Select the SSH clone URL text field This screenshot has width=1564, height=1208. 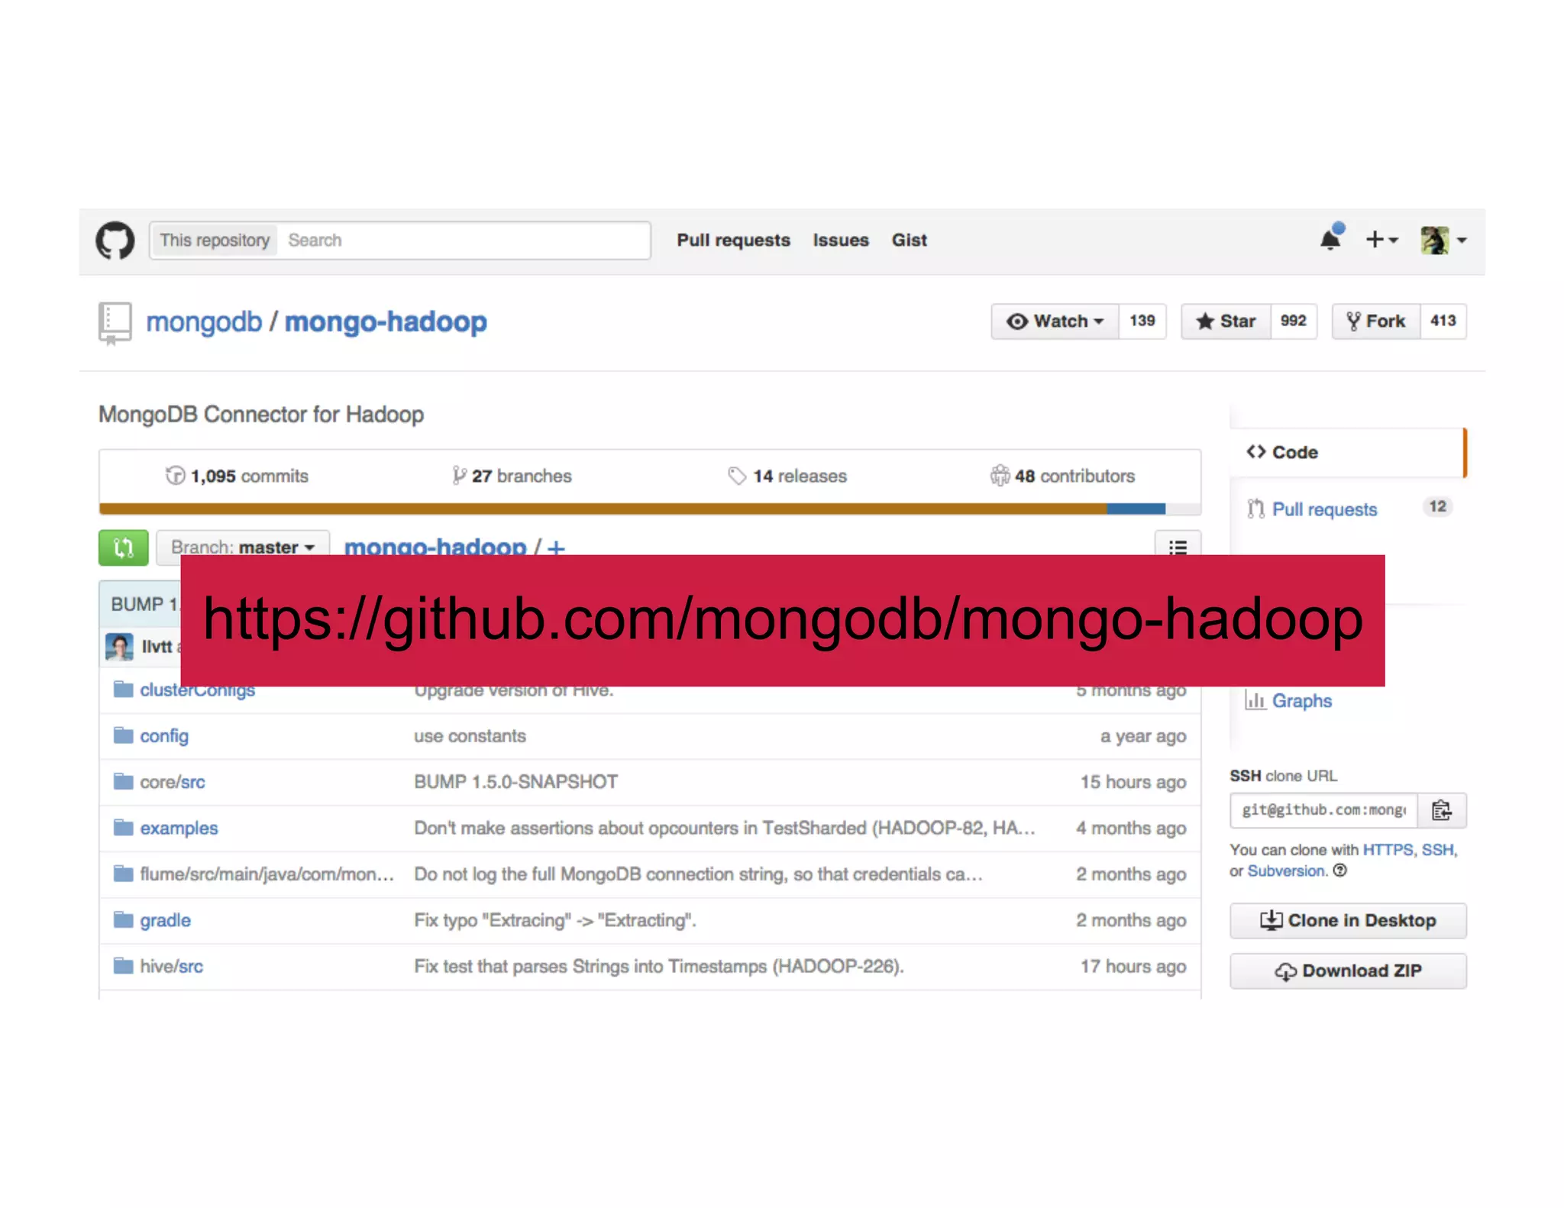1323,810
